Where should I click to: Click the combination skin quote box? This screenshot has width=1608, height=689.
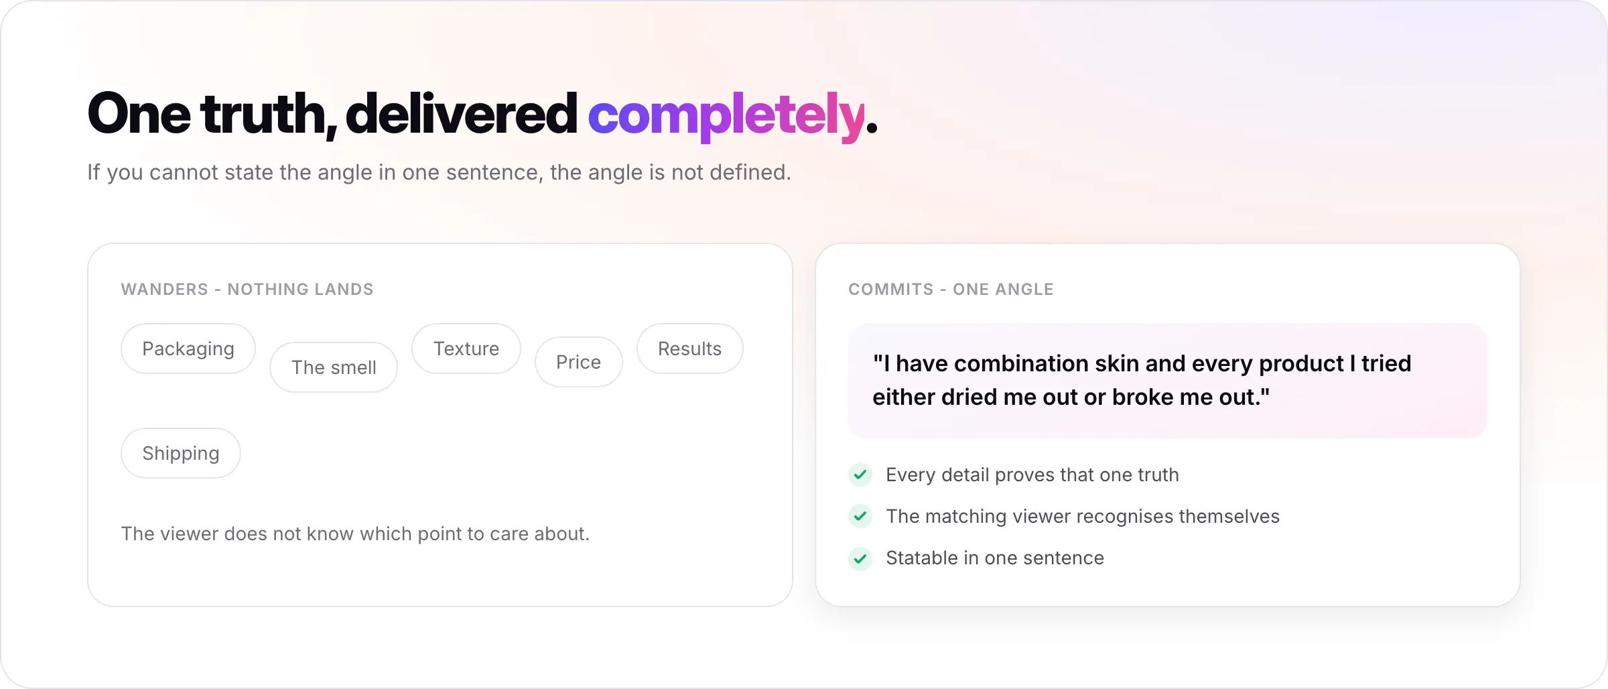tap(1168, 381)
